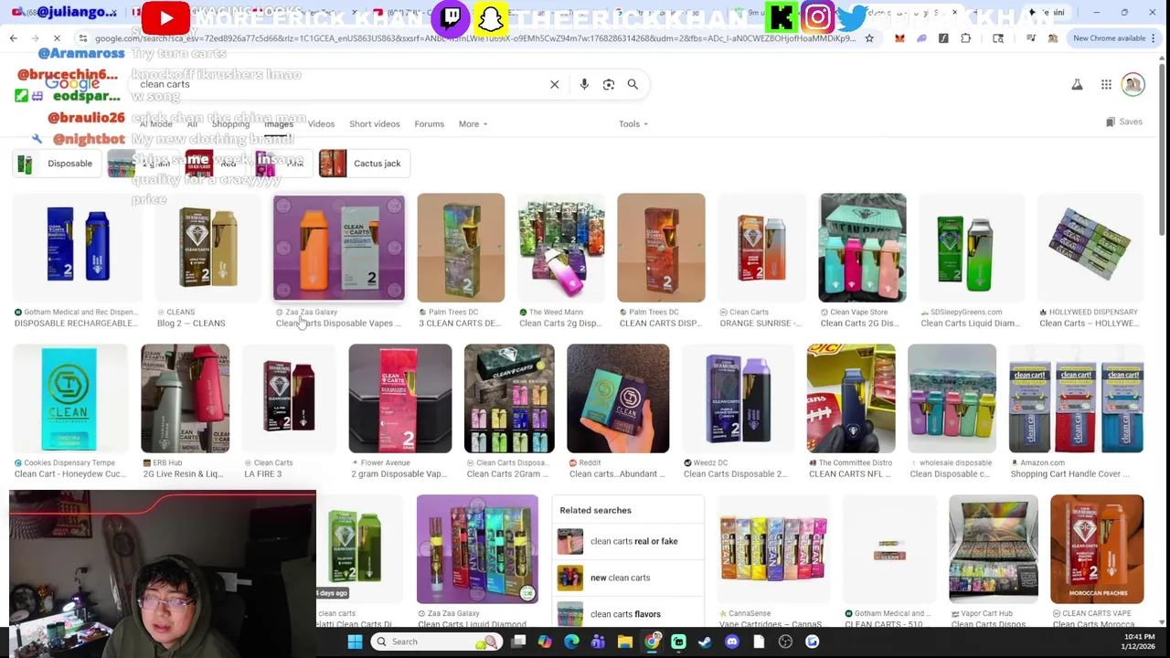Switch to the Short videos tab
This screenshot has height=658, width=1170.
pyautogui.click(x=374, y=124)
